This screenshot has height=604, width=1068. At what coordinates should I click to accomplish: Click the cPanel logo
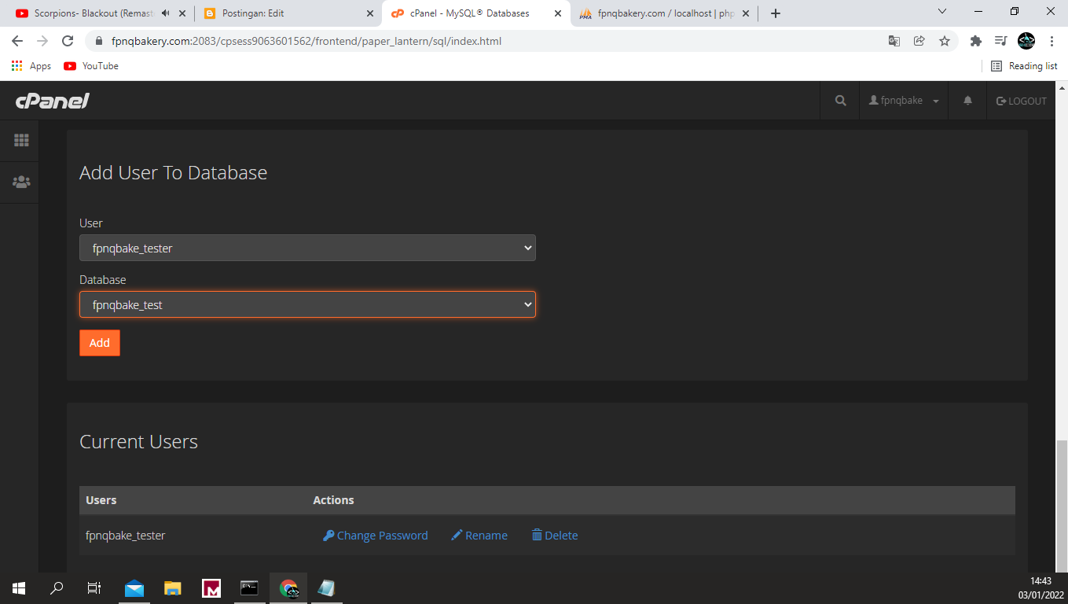point(52,101)
